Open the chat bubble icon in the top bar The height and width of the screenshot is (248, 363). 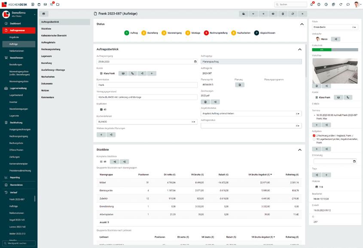pyautogui.click(x=348, y=4)
